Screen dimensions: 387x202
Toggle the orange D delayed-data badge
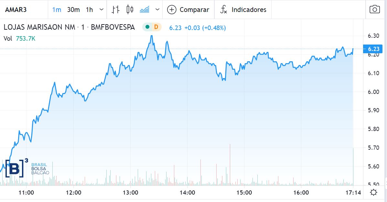click(156, 27)
